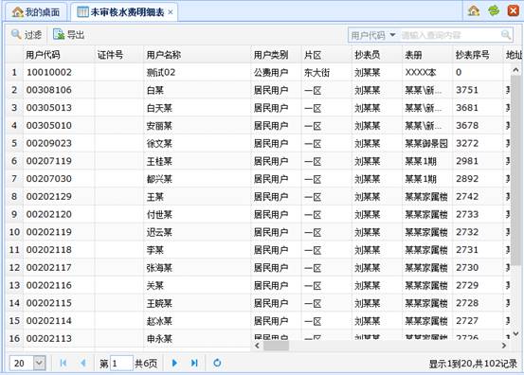This screenshot has height=375, width=524.
Task: Go to the next page
Action: pos(174,363)
